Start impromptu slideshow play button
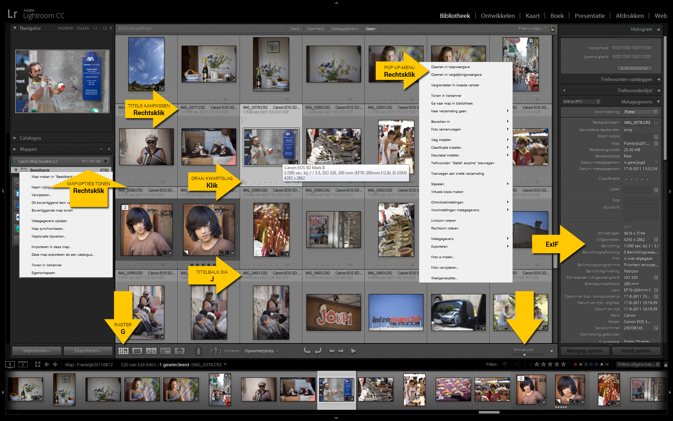 pos(353,351)
